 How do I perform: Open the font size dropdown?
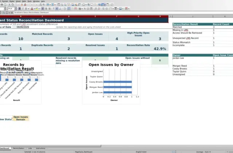click(15, 9)
